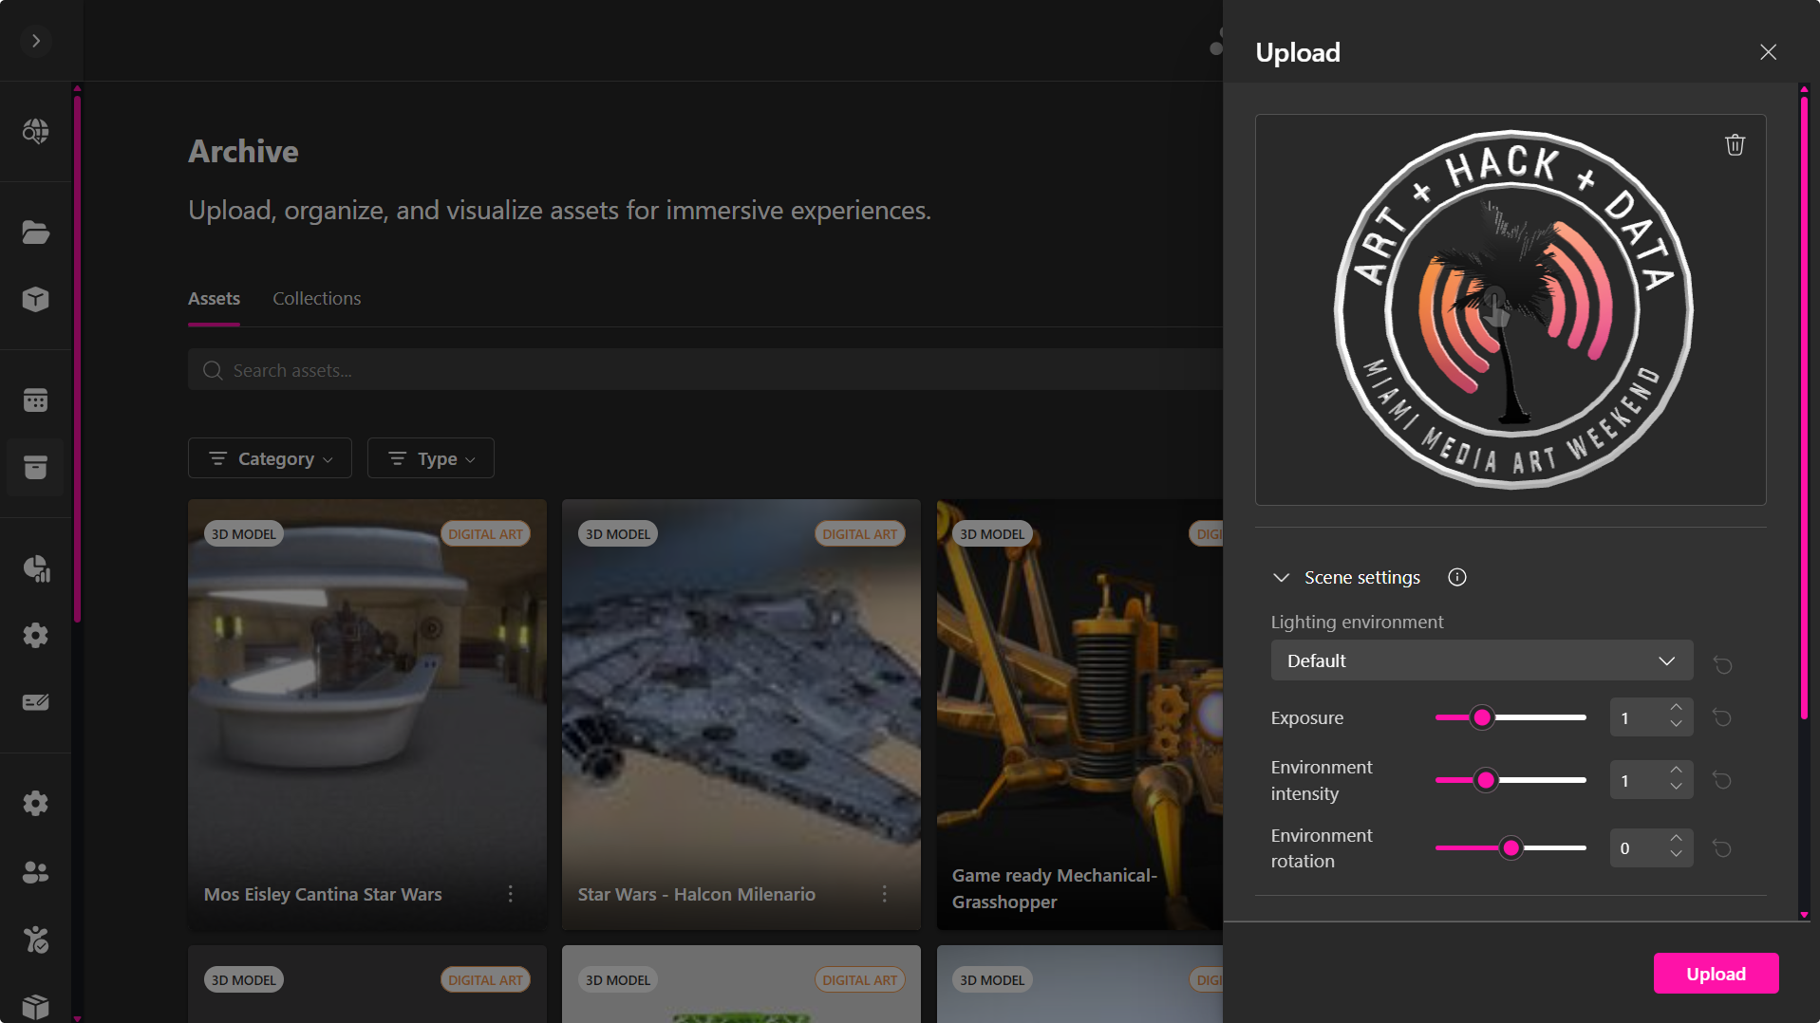Click the Environment rotation value field
Screen dimensions: 1820x1023
coord(1637,848)
